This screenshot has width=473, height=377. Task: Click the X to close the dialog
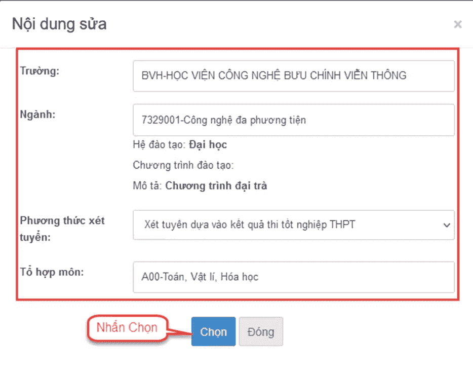point(458,24)
